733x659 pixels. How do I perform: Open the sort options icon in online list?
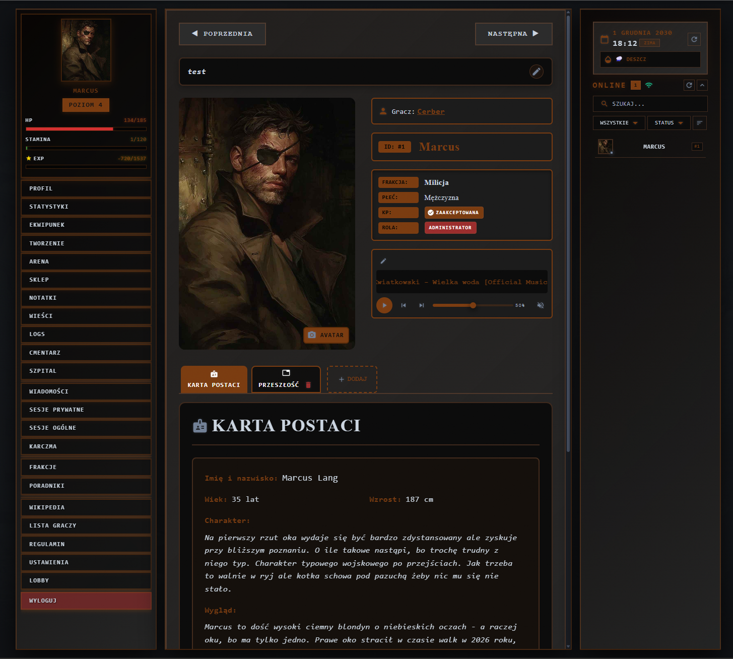click(x=700, y=123)
